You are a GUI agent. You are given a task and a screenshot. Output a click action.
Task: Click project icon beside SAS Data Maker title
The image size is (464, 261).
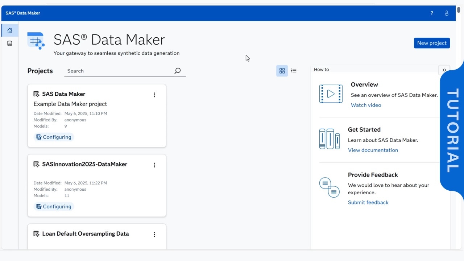36,94
